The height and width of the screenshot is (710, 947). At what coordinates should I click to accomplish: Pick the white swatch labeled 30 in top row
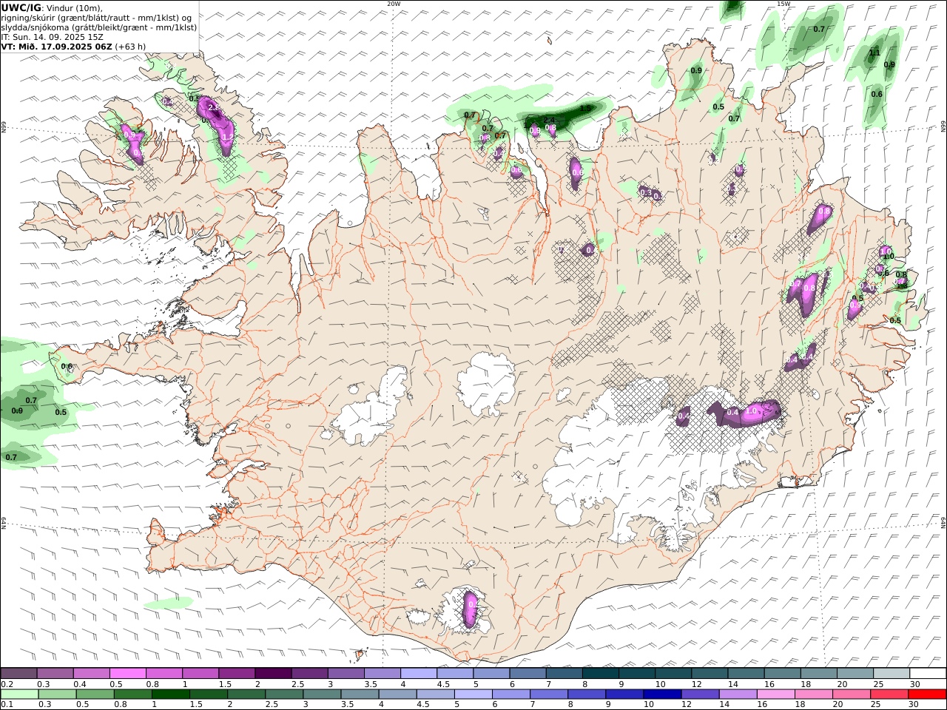pos(928,674)
